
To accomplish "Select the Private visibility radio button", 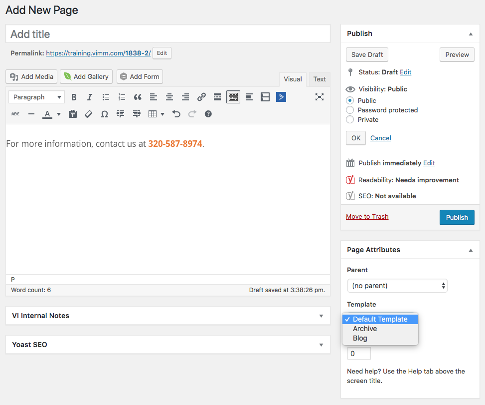I will tap(350, 120).
